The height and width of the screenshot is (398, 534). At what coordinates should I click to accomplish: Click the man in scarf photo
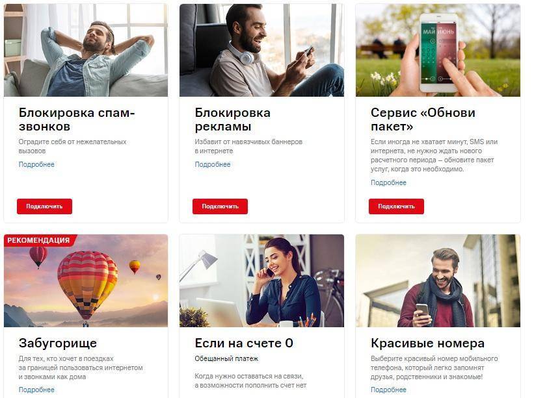(x=438, y=280)
